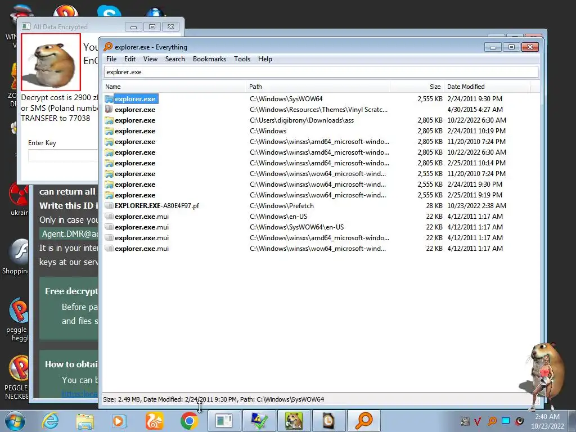Sort results by Name column header
The image size is (576, 432).
click(174, 87)
